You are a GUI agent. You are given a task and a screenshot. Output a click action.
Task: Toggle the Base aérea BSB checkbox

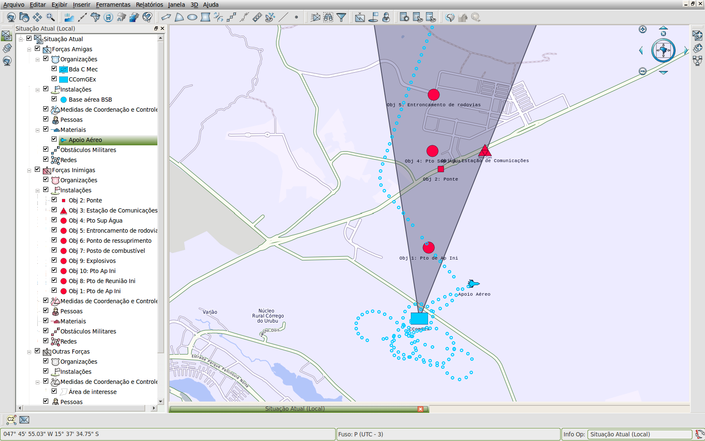54,99
